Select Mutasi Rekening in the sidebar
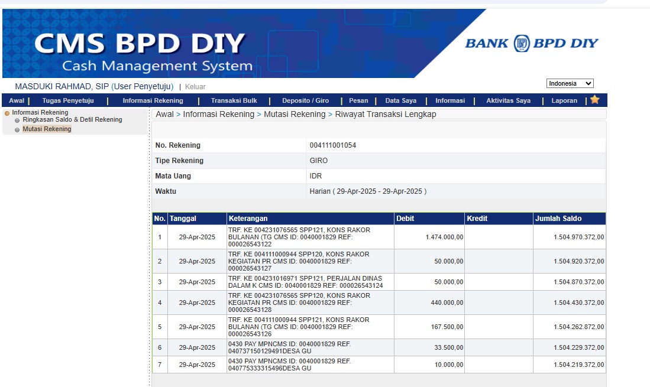The image size is (650, 387). (47, 129)
